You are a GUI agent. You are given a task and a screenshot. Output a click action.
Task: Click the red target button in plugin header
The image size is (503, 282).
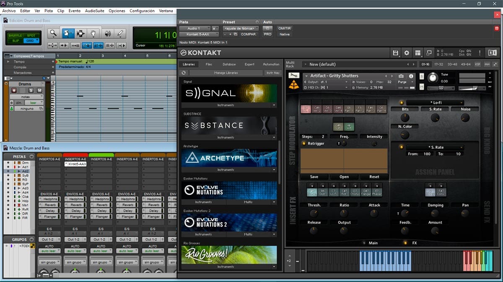tap(496, 28)
